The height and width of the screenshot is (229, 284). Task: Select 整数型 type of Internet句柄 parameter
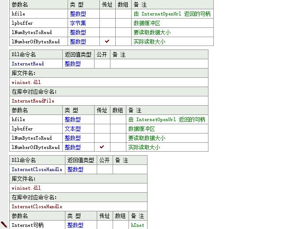76,225
